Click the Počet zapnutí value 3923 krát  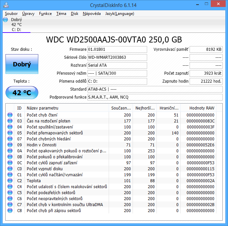pos(206,73)
